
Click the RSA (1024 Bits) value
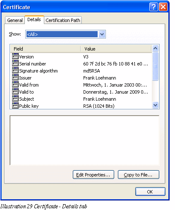[99, 106]
